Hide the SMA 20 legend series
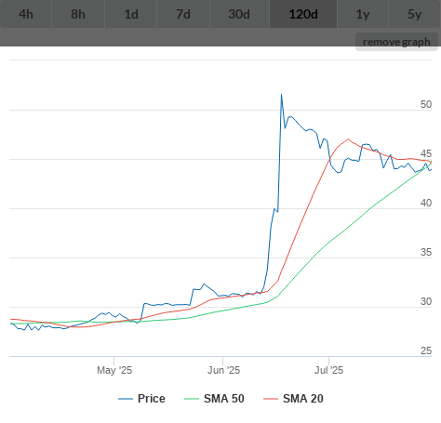441x423 pixels. pyautogui.click(x=303, y=399)
